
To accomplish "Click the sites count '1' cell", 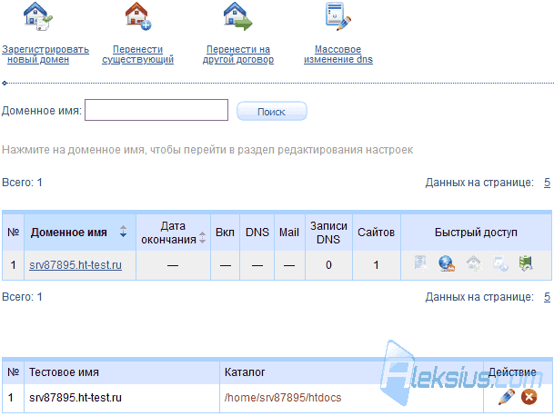I will (377, 265).
